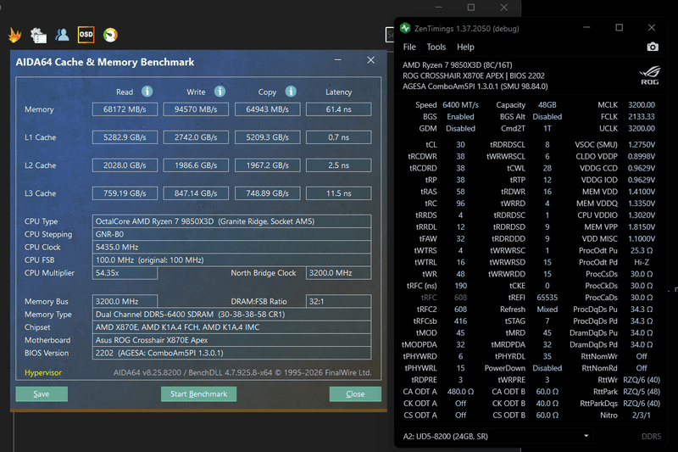The image size is (678, 452).
Task: Show info for Copy benchmark column
Action: pos(291,92)
